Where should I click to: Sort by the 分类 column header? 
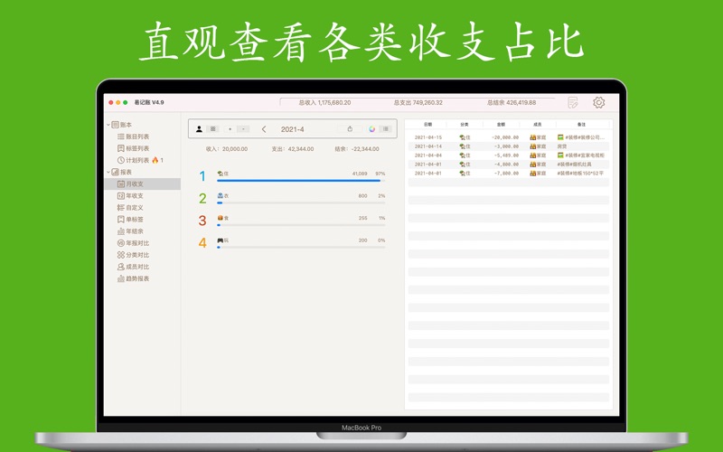point(465,125)
